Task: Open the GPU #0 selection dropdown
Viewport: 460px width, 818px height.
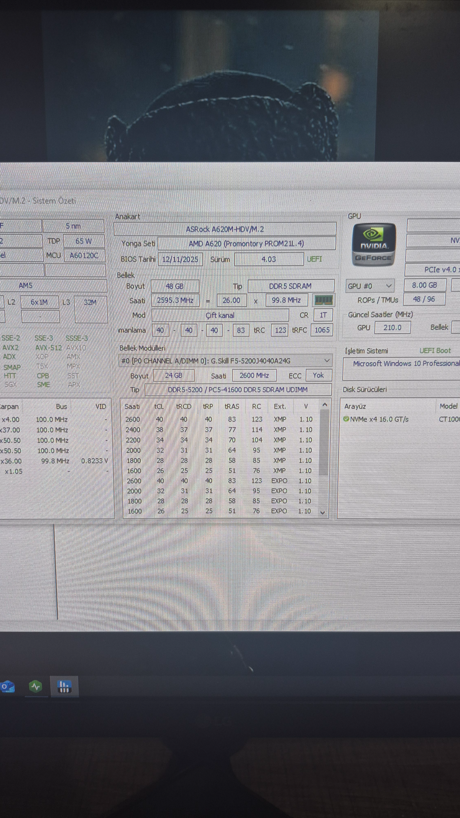Action: [x=370, y=286]
